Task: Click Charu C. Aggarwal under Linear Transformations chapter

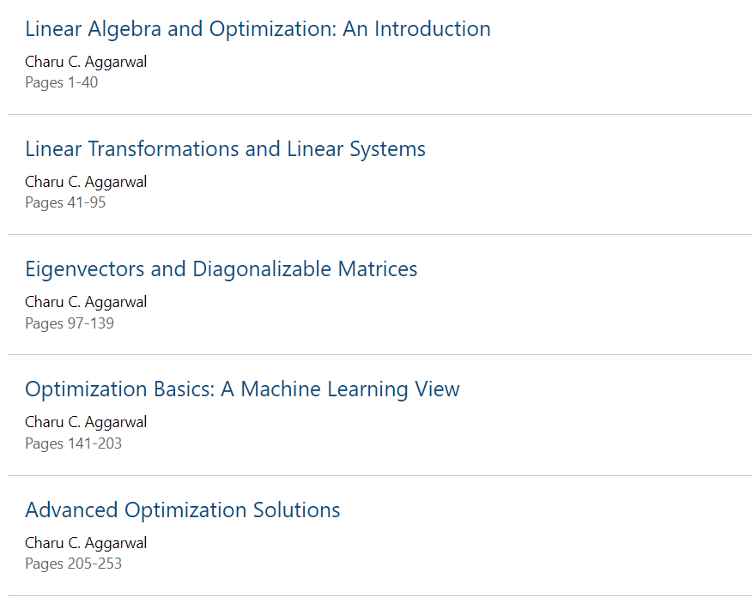Action: [86, 182]
